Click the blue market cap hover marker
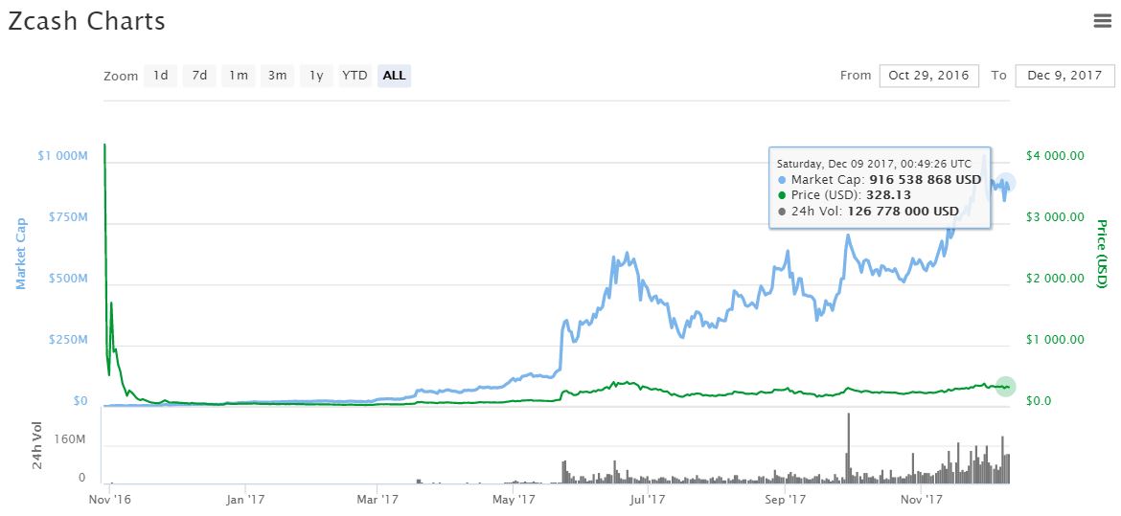The height and width of the screenshot is (516, 1121). pyautogui.click(x=1006, y=183)
